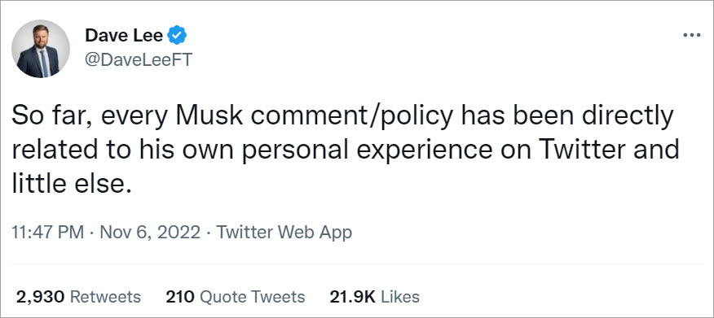Image resolution: width=714 pixels, height=318 pixels.
Task: View the 2,930 Retweets list
Action: click(x=78, y=297)
